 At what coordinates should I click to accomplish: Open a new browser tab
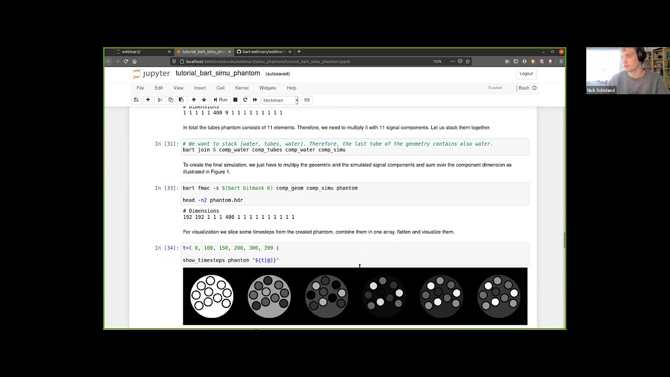coord(299,52)
